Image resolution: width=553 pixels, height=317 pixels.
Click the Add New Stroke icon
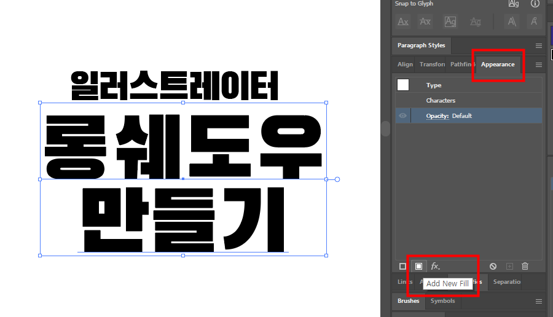[402, 266]
